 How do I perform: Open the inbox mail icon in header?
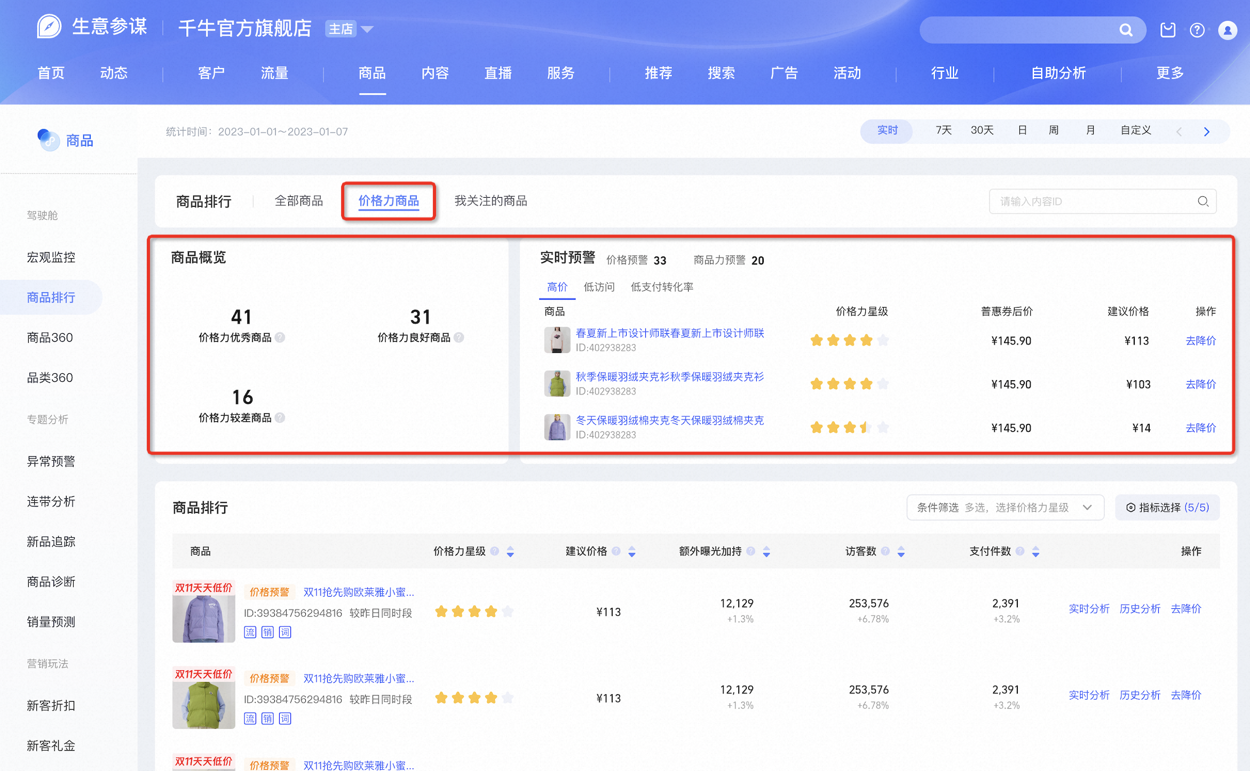(x=1167, y=30)
